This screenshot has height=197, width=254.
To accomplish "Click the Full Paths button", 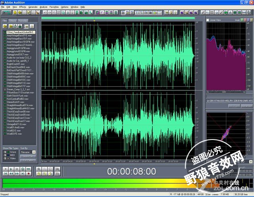I will coord(28,160).
